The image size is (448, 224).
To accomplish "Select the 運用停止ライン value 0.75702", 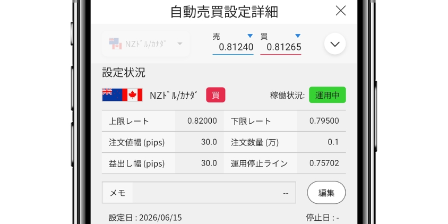I will pyautogui.click(x=324, y=163).
